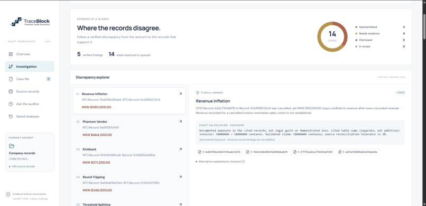Go to Source records
The height and width of the screenshot is (206, 426).
30,91
